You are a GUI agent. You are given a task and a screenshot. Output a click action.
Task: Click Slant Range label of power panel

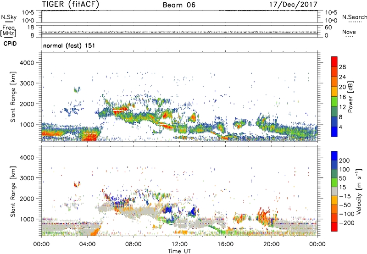point(13,97)
